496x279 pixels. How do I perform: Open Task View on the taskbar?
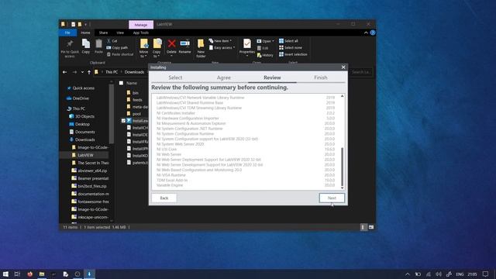click(17, 274)
